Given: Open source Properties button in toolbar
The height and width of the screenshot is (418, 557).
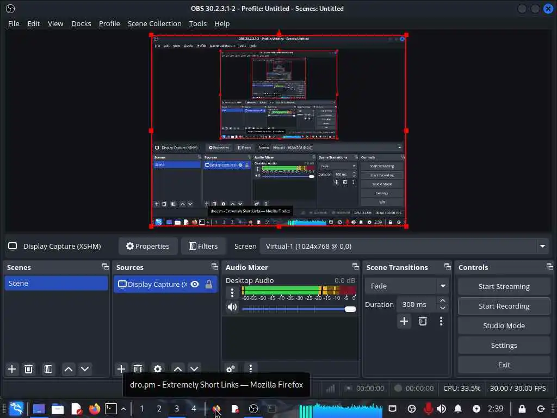Looking at the screenshot, I should pyautogui.click(x=148, y=247).
